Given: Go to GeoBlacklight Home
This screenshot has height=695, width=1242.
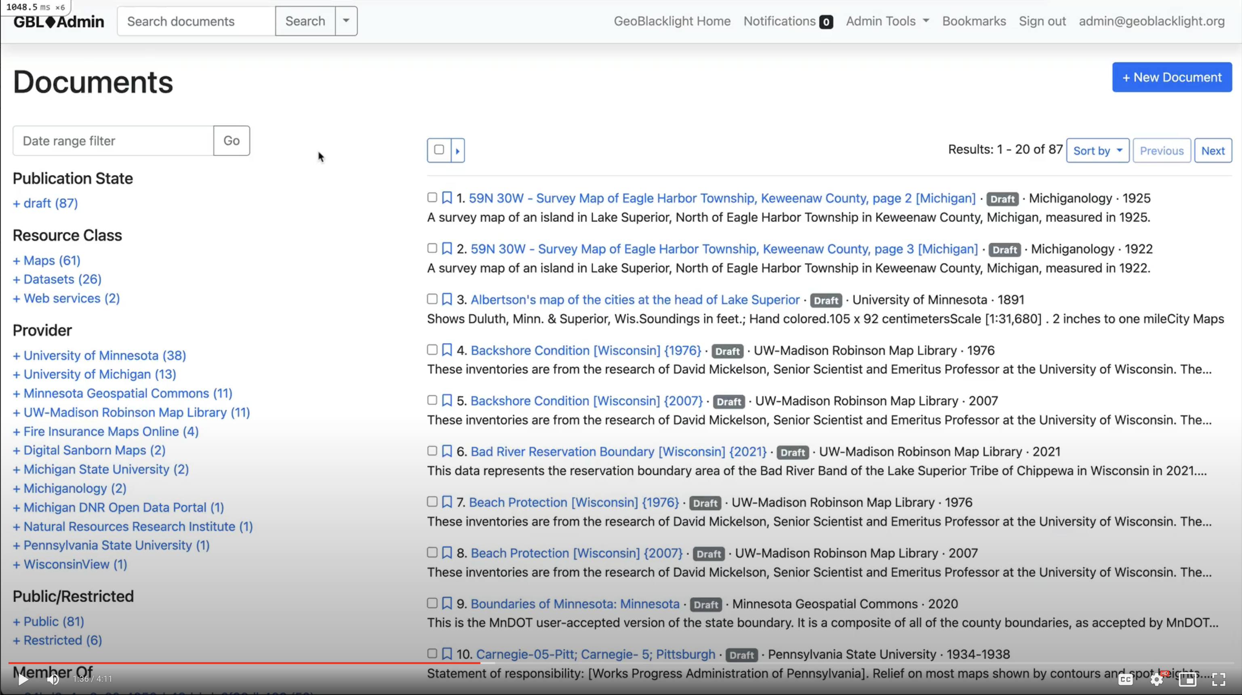Looking at the screenshot, I should click(672, 21).
